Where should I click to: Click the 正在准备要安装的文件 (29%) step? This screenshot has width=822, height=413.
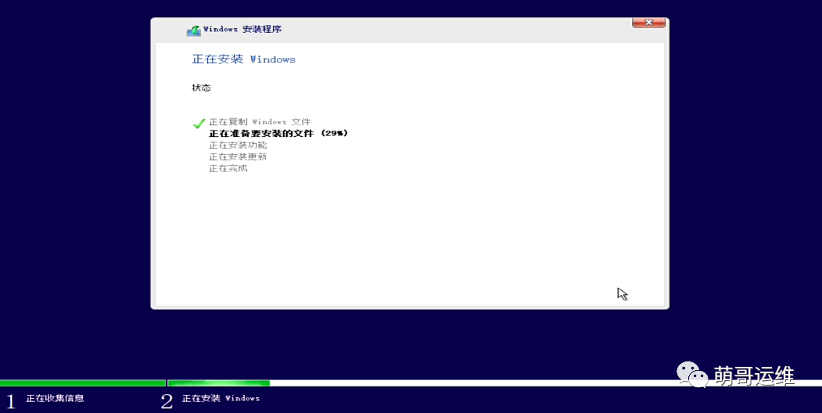click(x=278, y=133)
